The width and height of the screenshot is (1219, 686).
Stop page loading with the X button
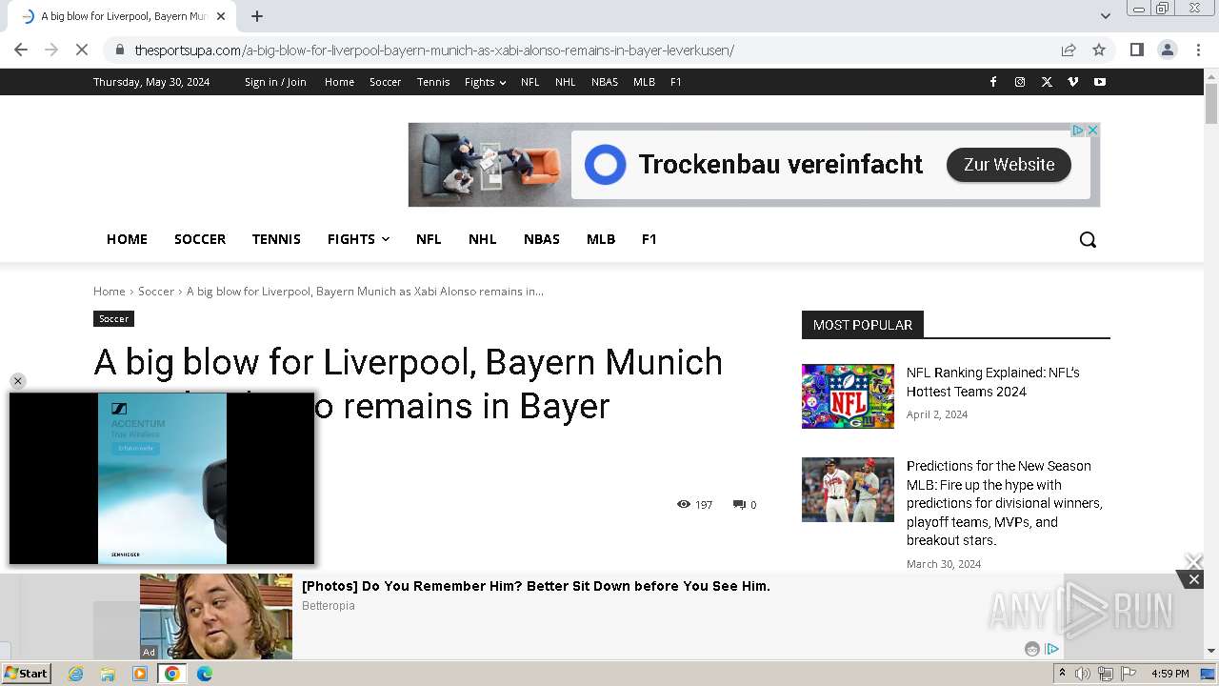[x=82, y=50]
